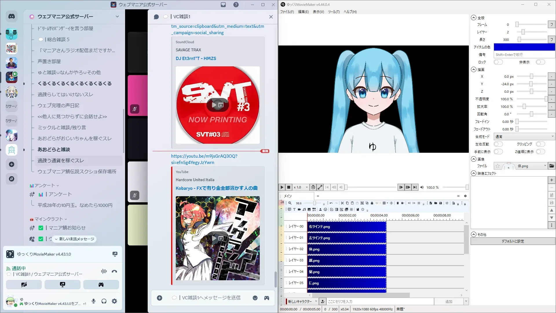Open the ツール(T) menu
This screenshot has width=556, height=313.
pos(334,12)
